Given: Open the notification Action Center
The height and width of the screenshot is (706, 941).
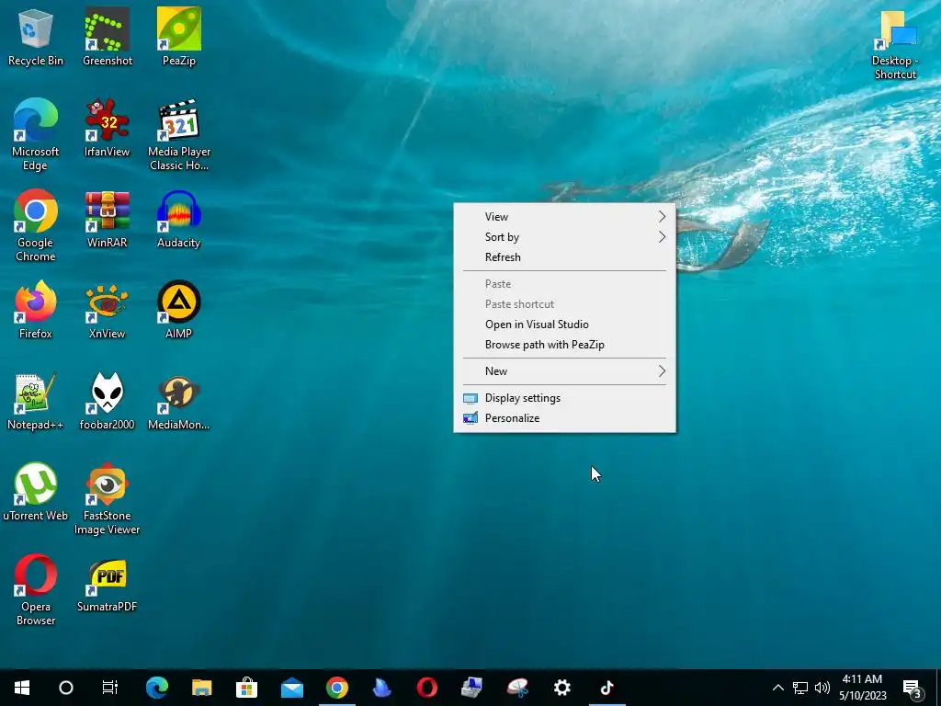Looking at the screenshot, I should tap(913, 688).
